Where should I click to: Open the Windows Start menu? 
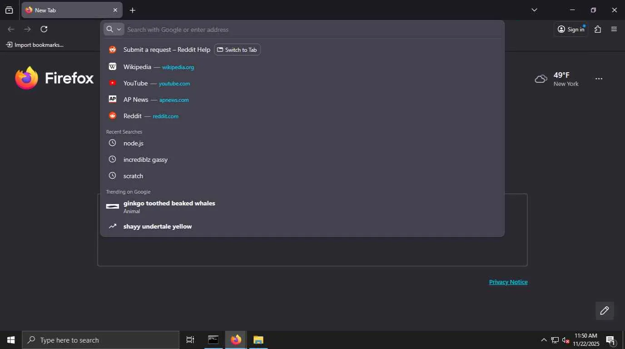point(11,340)
